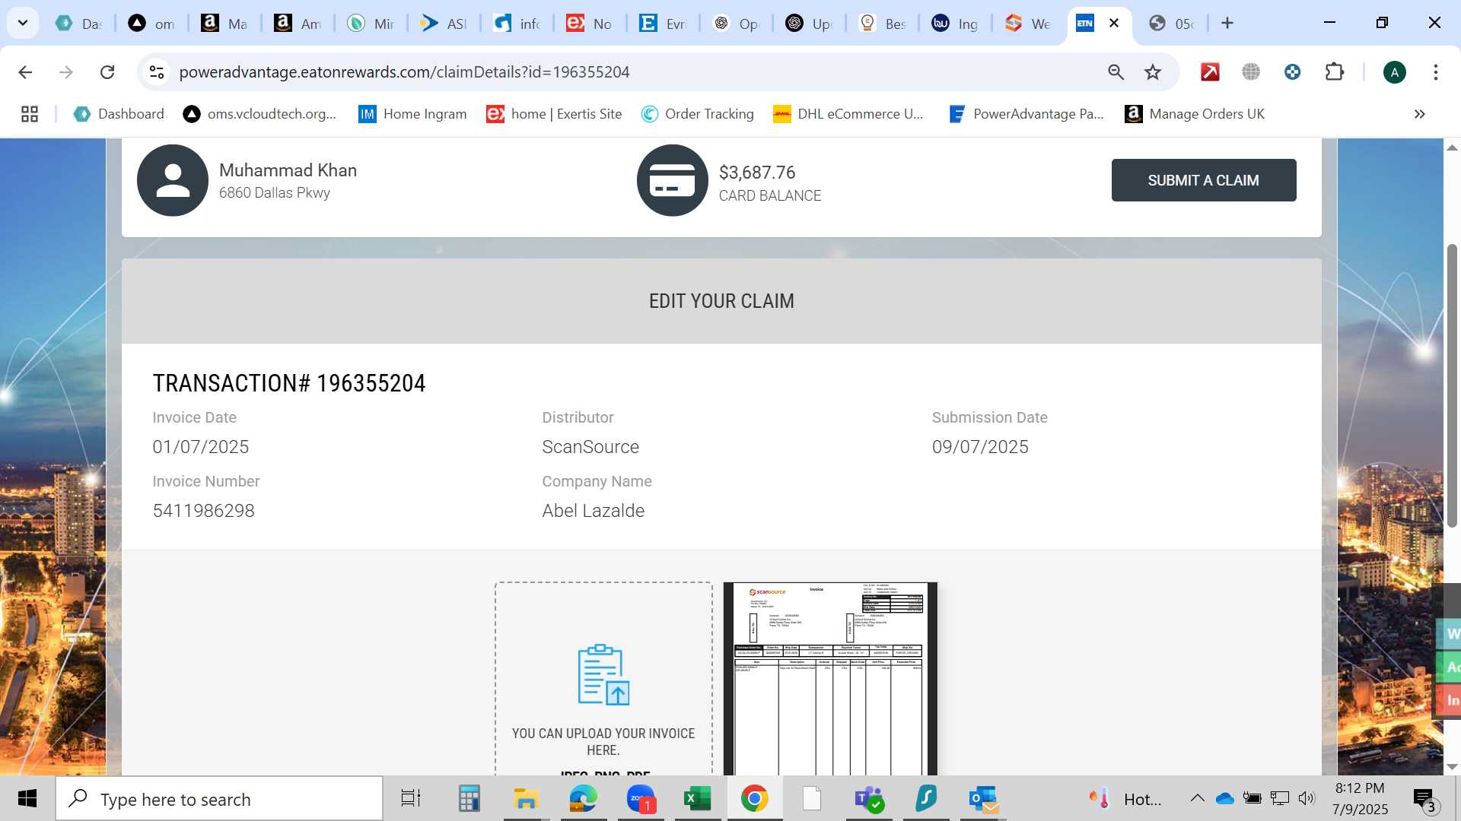Close the active ETN tab
The image size is (1461, 821).
(1114, 23)
